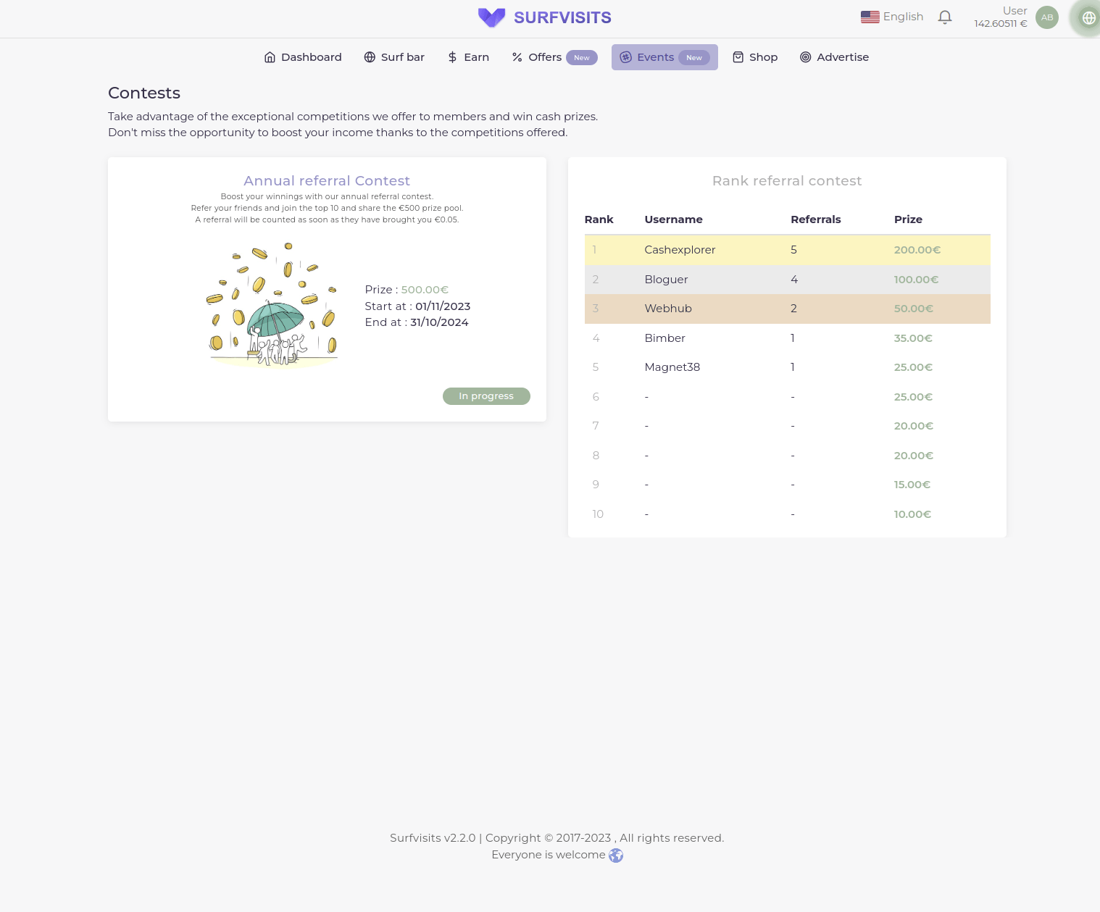Screen dimensions: 1100x912
Task: Select the Cashexplorer ranking row
Action: 787,250
